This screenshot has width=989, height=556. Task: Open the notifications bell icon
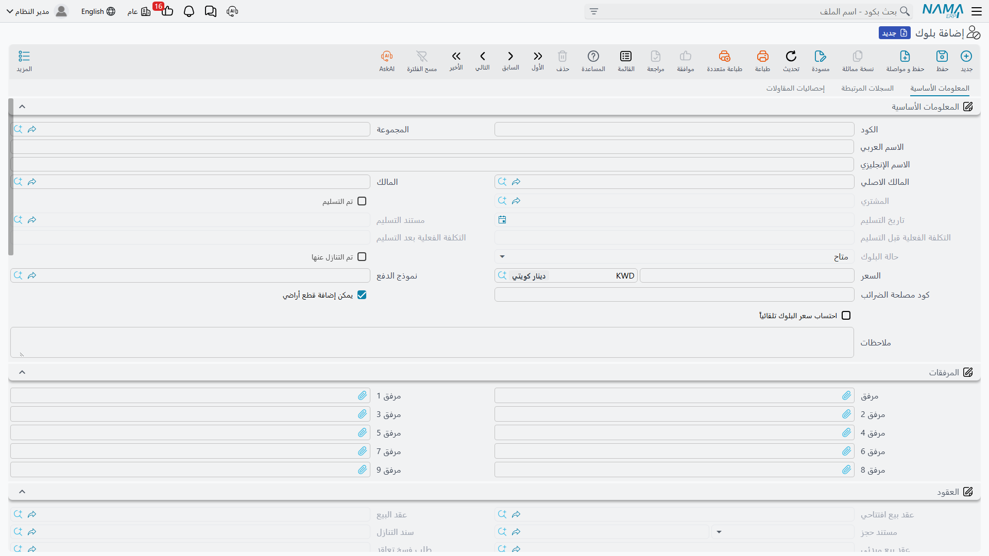pyautogui.click(x=189, y=11)
